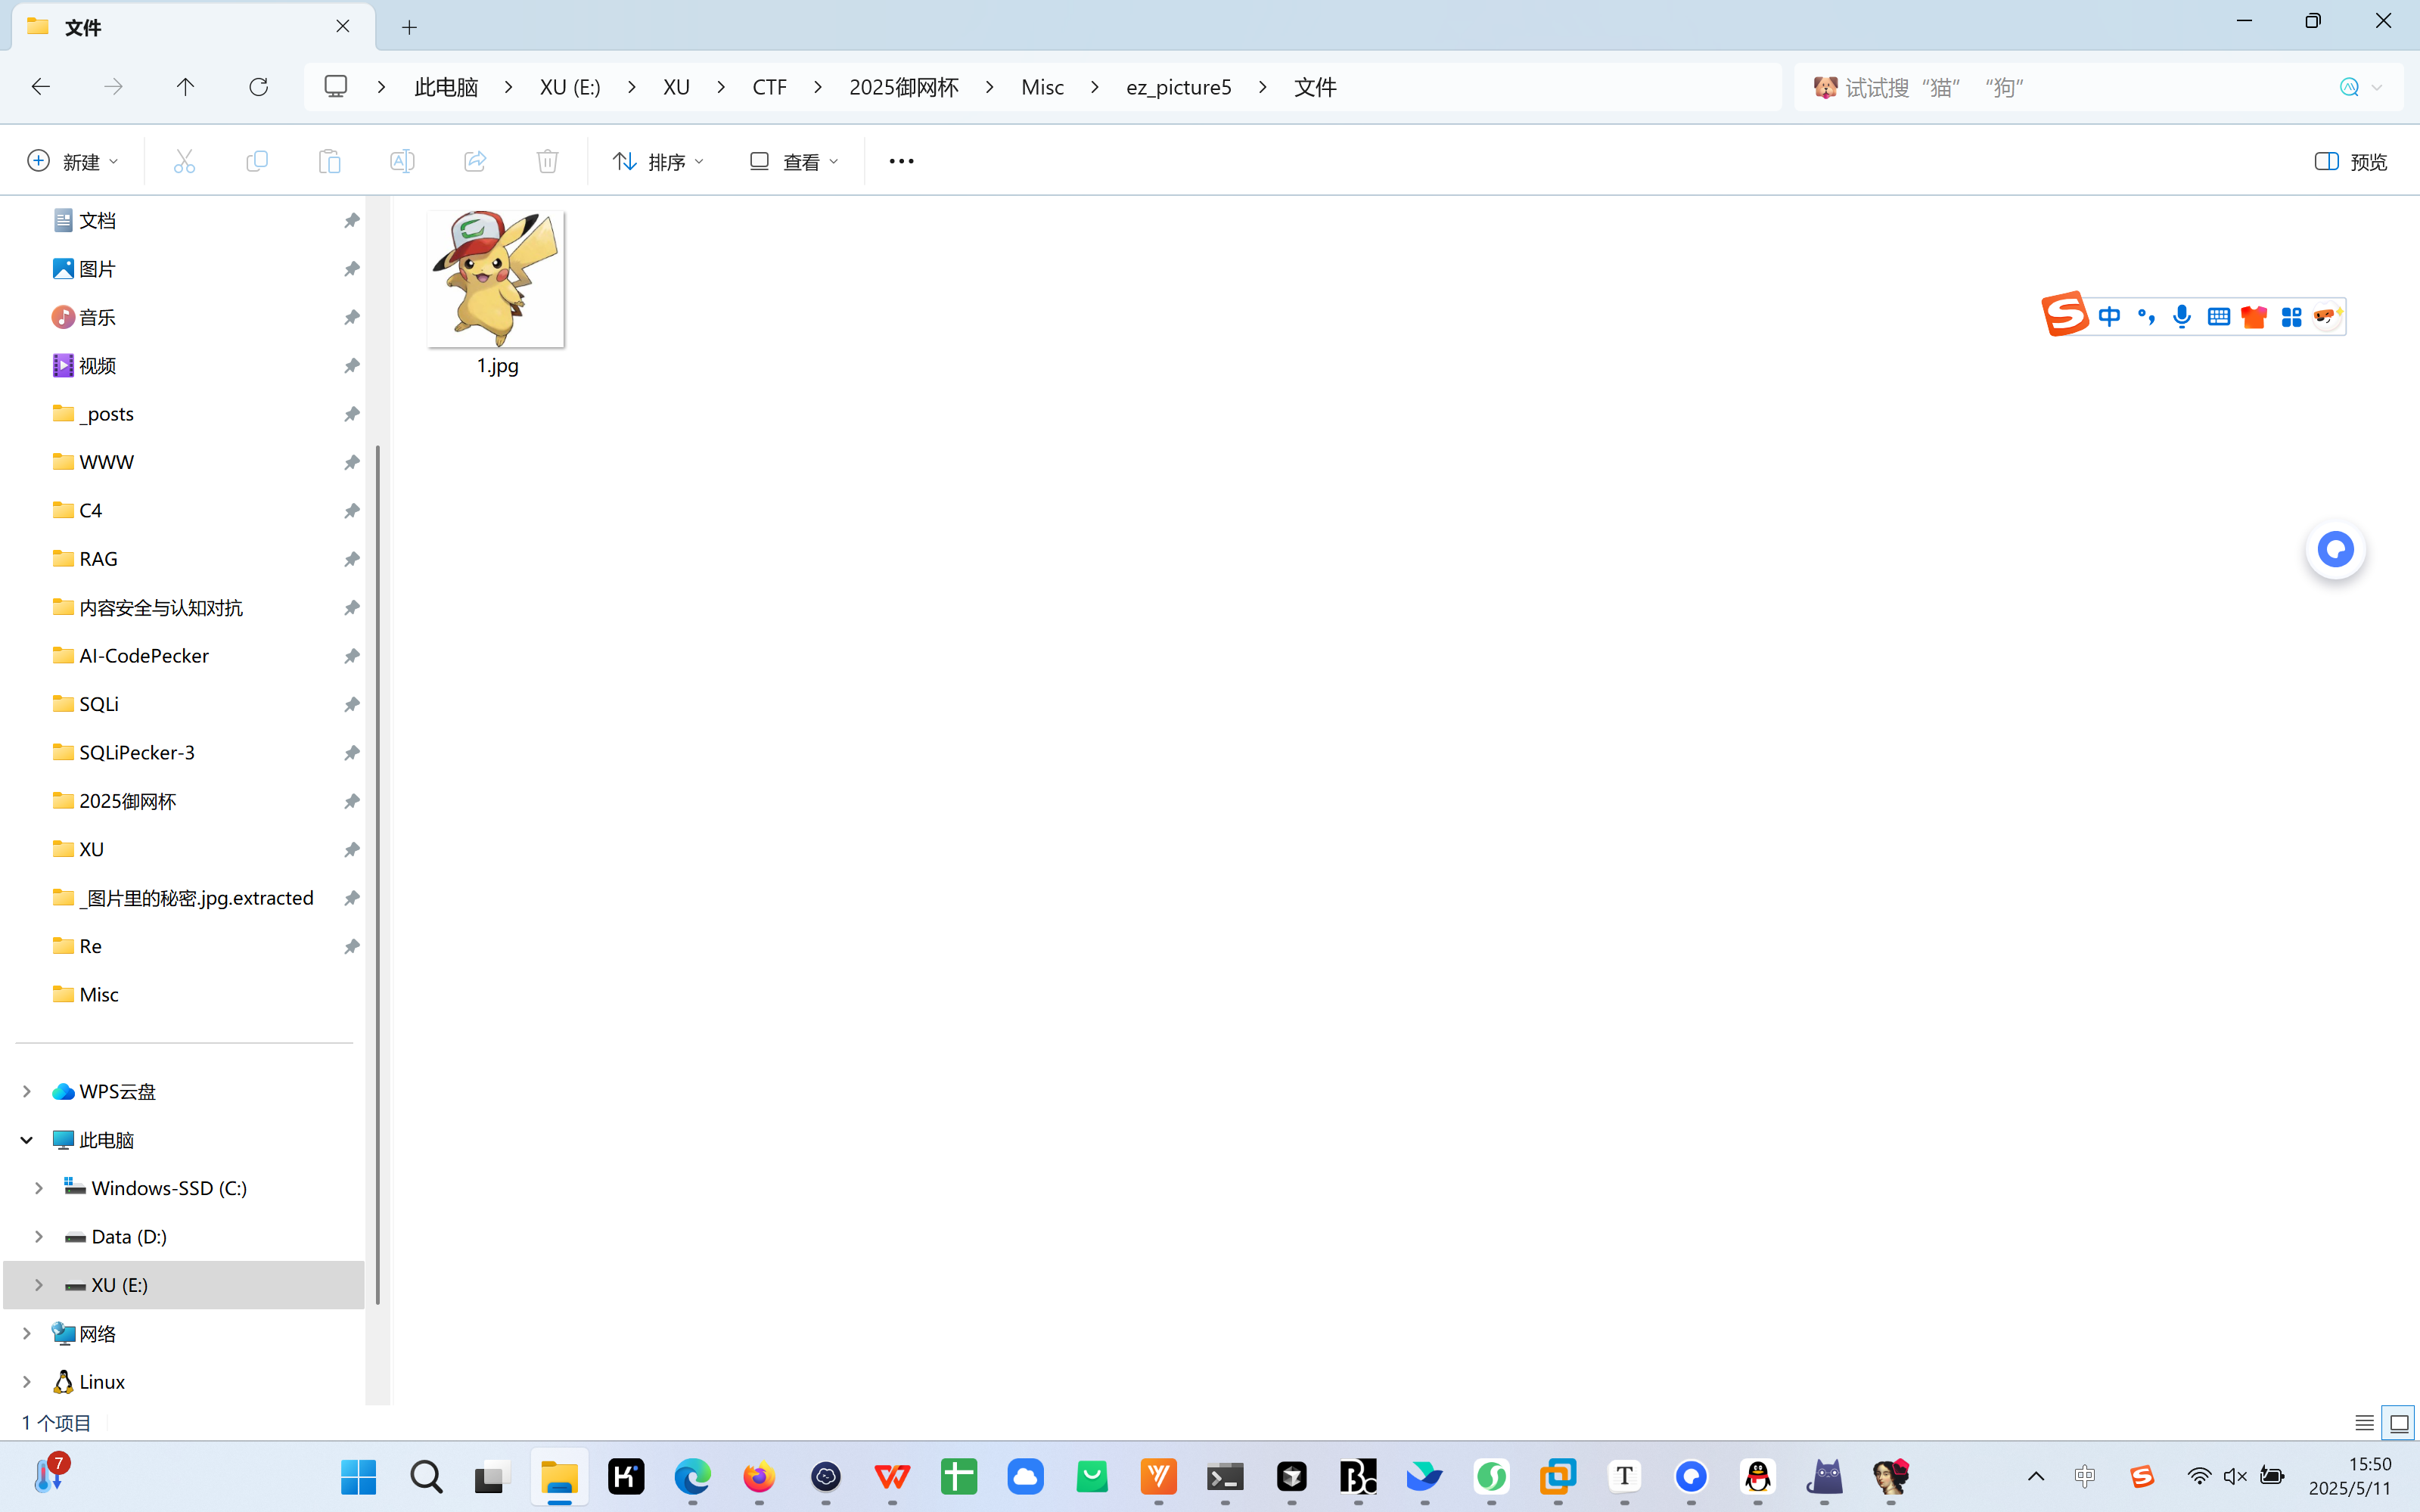Click the volume muted tray icon
Viewport: 2420px width, 1512px height.
coord(2235,1476)
